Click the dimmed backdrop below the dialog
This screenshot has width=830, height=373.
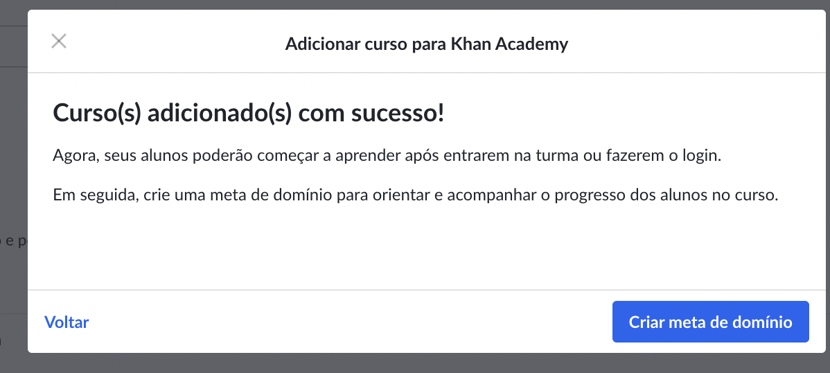click(415, 363)
